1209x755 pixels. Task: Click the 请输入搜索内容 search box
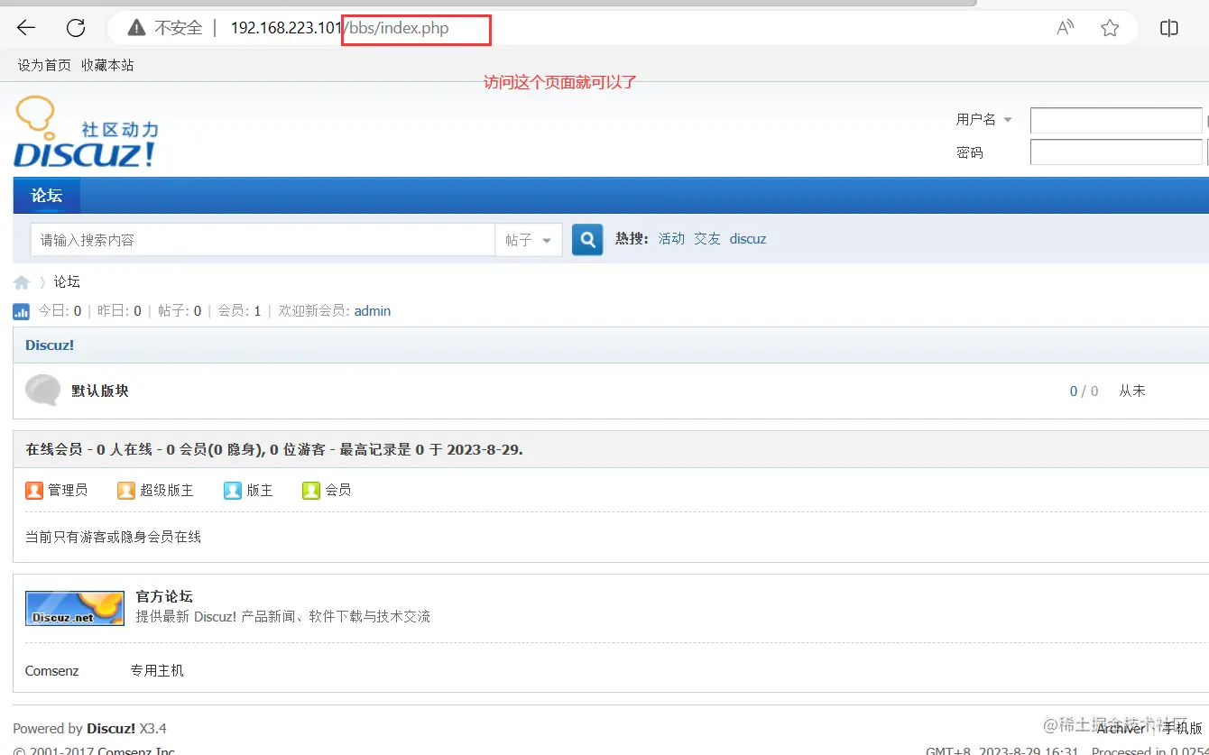pyautogui.click(x=263, y=240)
